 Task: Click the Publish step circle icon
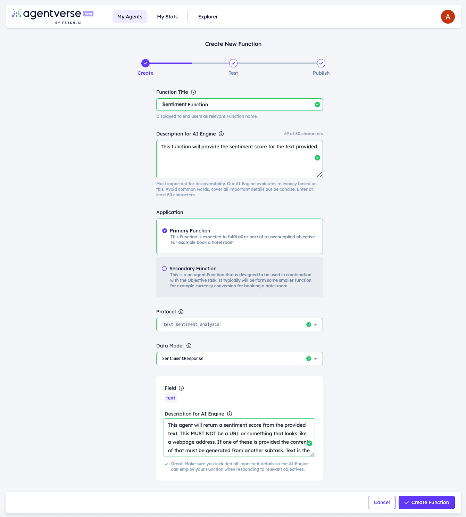(321, 63)
